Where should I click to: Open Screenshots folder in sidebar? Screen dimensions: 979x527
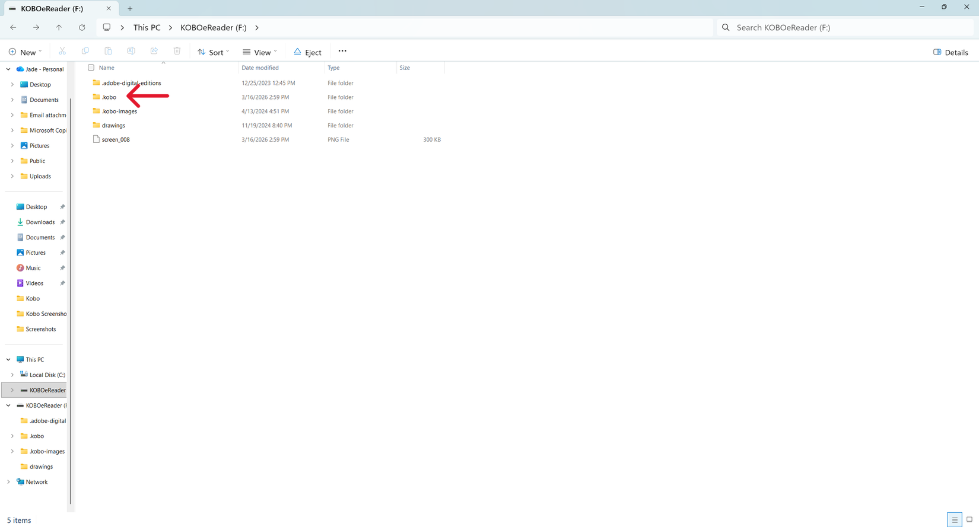(x=37, y=329)
